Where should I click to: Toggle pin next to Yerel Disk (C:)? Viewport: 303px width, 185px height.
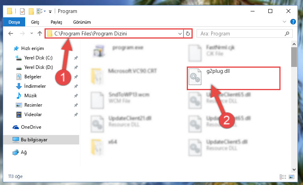[76, 58]
